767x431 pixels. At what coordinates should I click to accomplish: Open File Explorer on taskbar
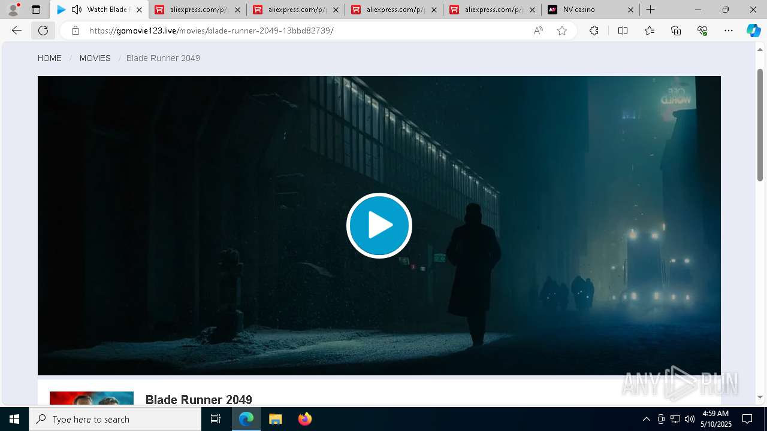pyautogui.click(x=275, y=419)
